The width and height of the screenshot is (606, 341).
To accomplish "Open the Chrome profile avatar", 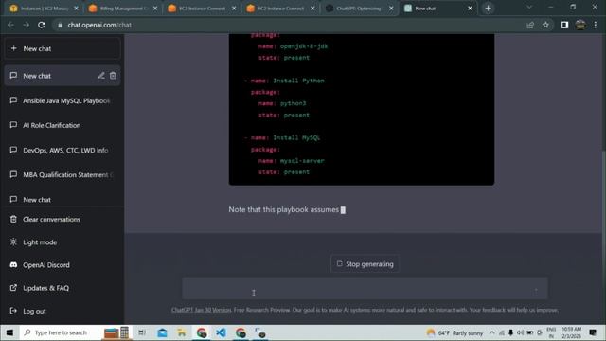I will [580, 25].
